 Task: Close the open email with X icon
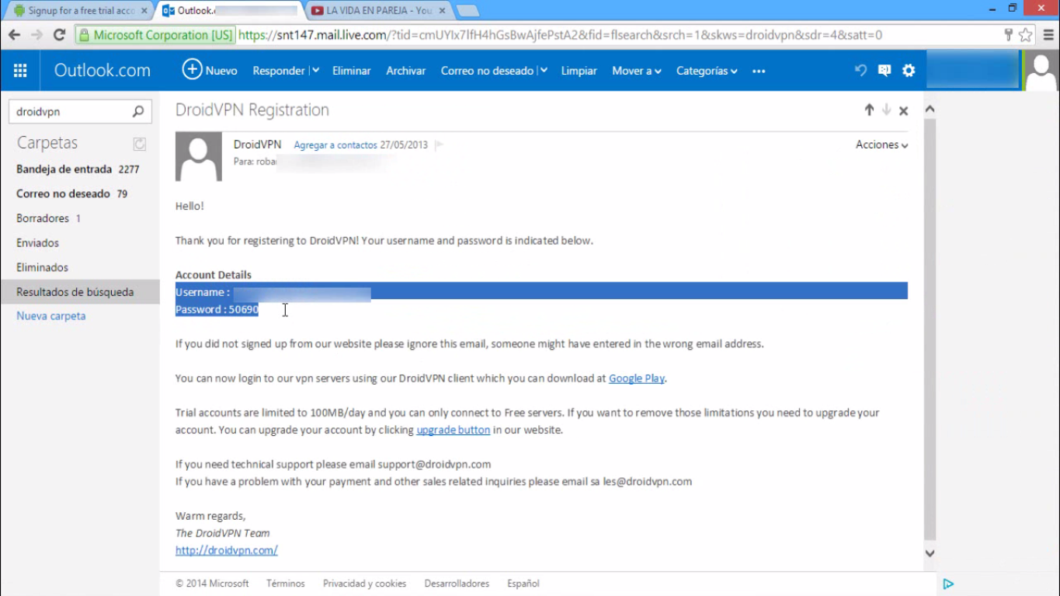pyautogui.click(x=904, y=111)
